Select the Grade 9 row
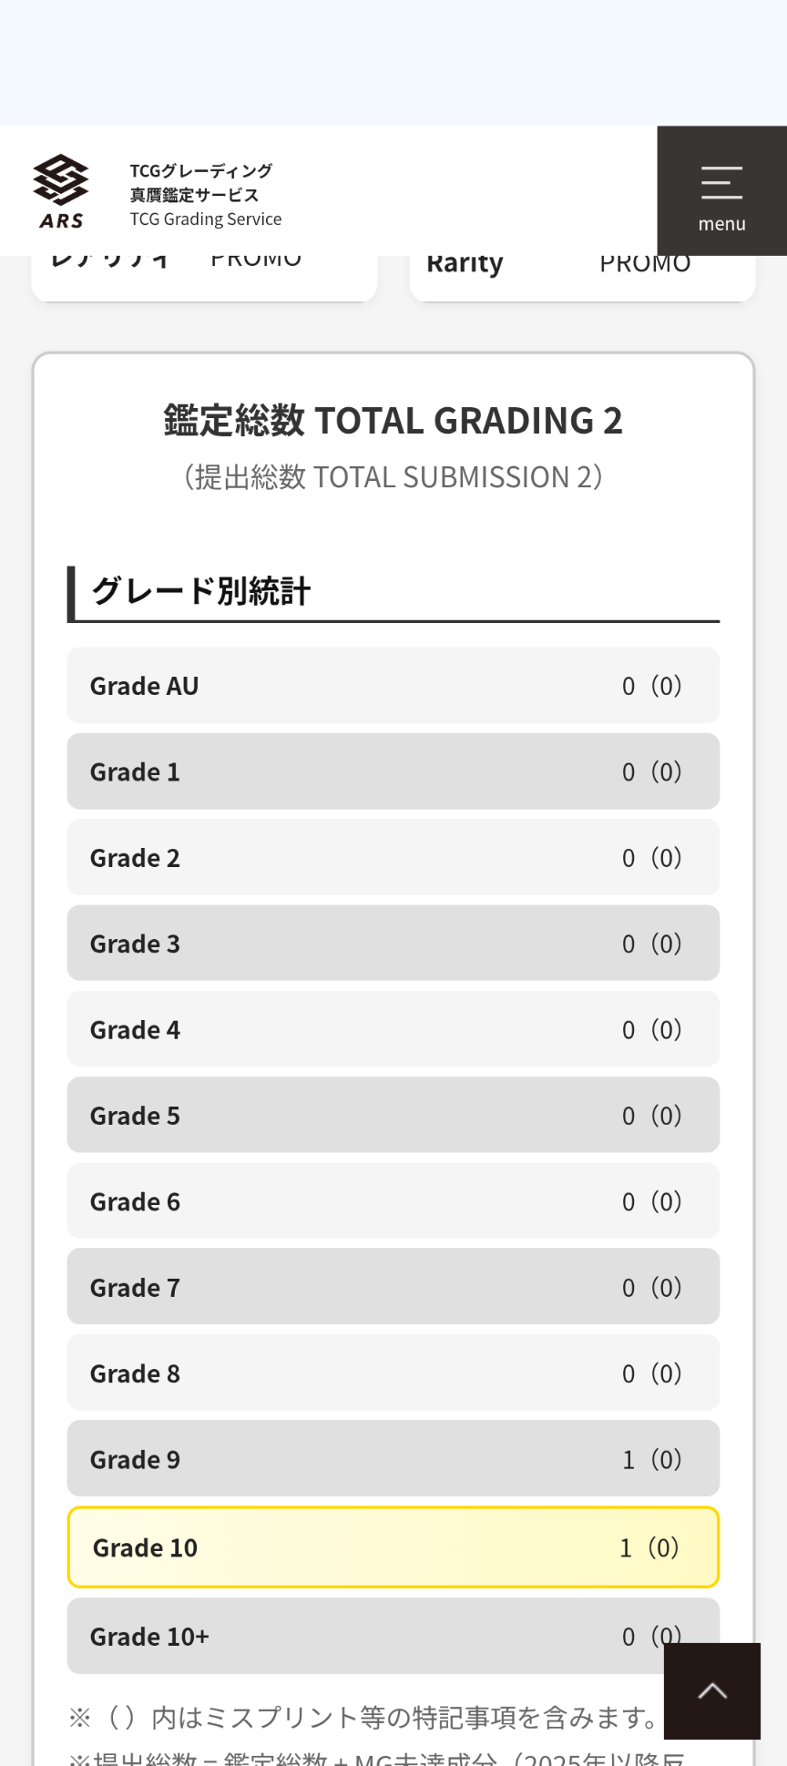Image resolution: width=787 pixels, height=1766 pixels. point(393,1459)
